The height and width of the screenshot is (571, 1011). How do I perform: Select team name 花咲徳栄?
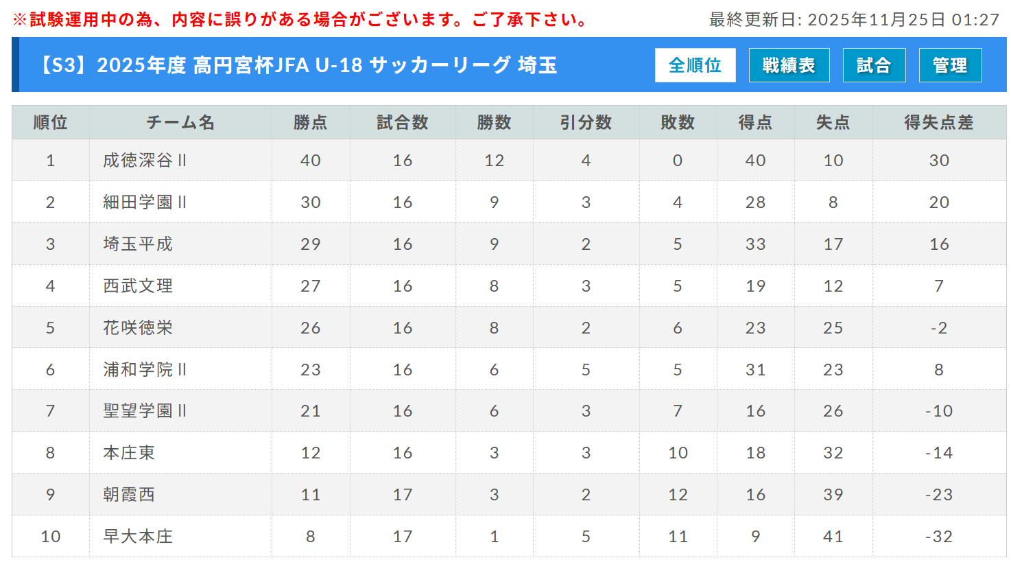(138, 328)
